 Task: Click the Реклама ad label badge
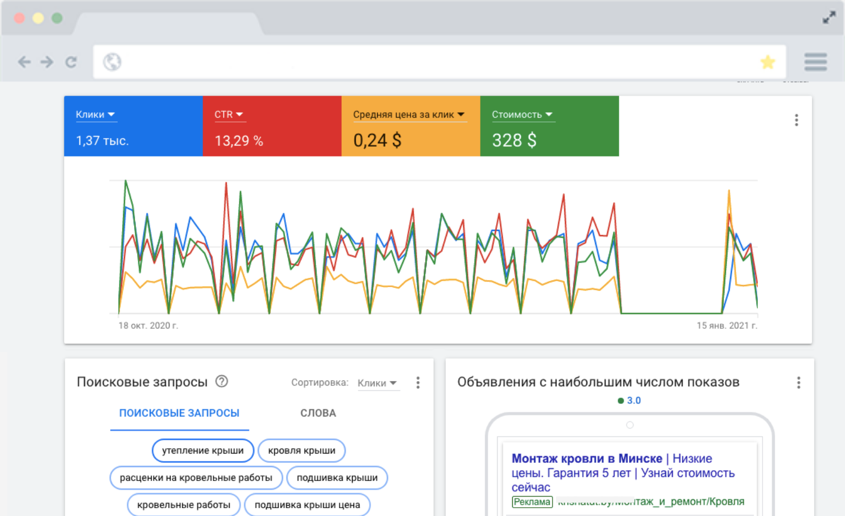532,502
